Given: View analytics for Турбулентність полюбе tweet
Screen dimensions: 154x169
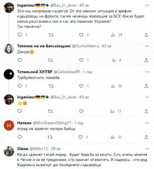Looking at the screenshot, I should [113, 86].
